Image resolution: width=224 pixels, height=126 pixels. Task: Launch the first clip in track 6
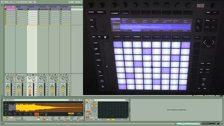(x=61, y=9)
